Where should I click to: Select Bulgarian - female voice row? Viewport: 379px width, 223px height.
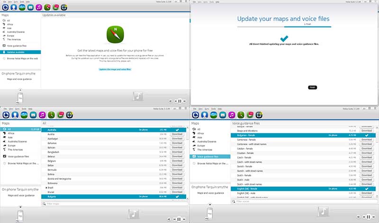[x=303, y=135]
